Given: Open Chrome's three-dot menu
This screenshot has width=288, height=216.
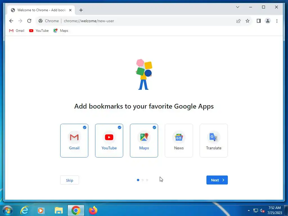Looking at the screenshot, I should coord(277,21).
